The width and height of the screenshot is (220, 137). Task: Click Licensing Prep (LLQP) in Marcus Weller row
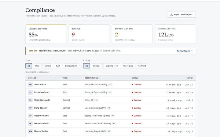[95, 131]
